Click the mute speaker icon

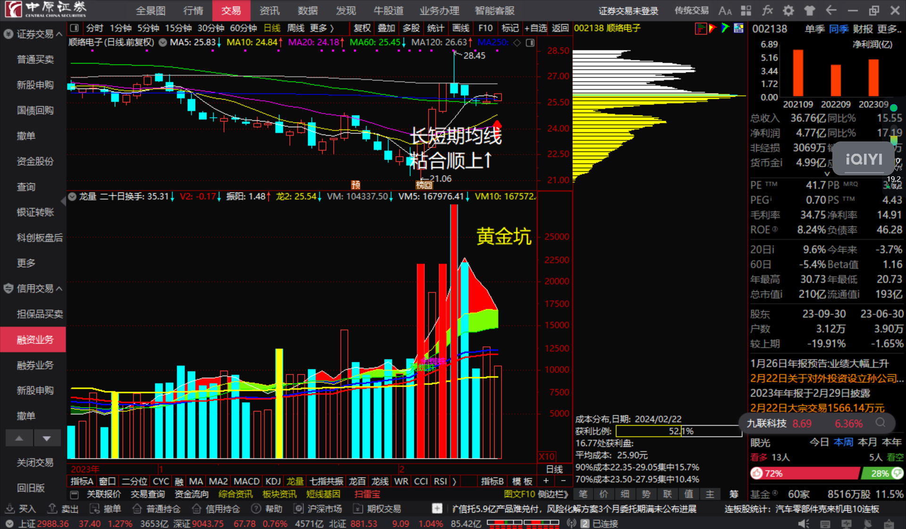(x=803, y=523)
